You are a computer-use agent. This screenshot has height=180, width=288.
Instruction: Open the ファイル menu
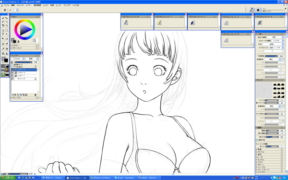(6, 5)
